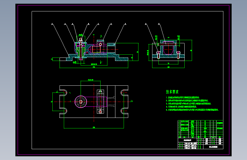
Task: Select technical requirement line numbered 4
Action: [x=181, y=106]
